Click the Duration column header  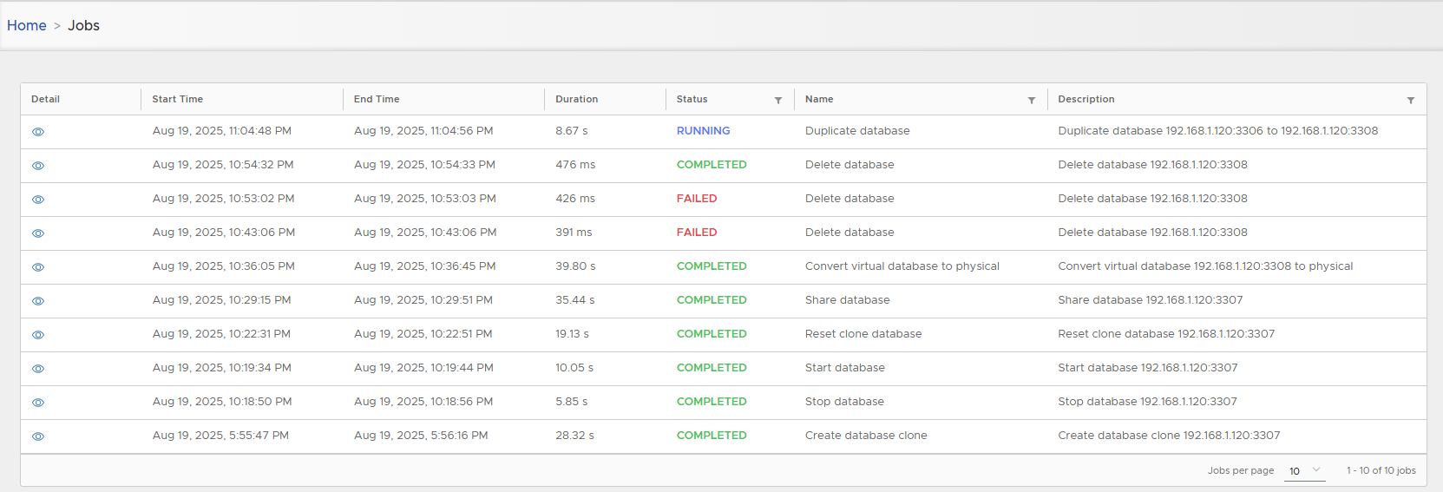click(x=577, y=99)
